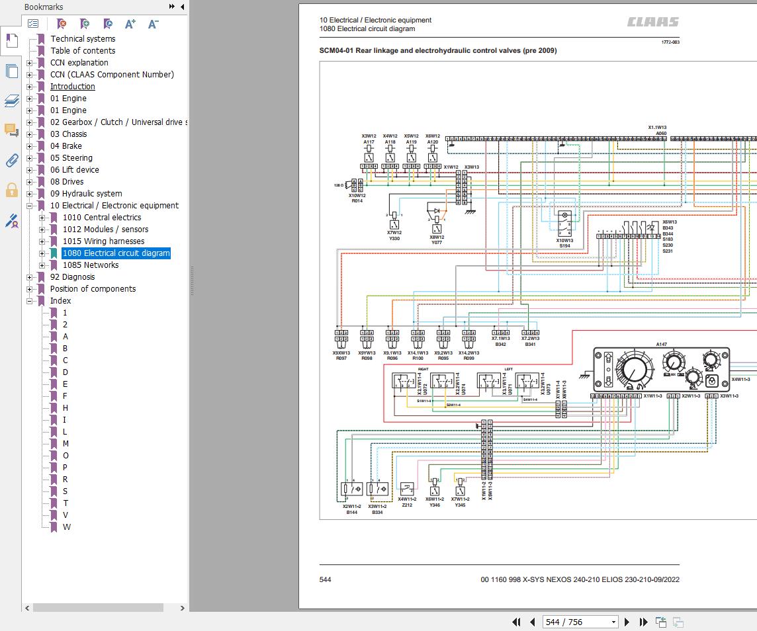Viewport: 757px width, 631px height.
Task: Open the security lock panel
Action: (11, 190)
